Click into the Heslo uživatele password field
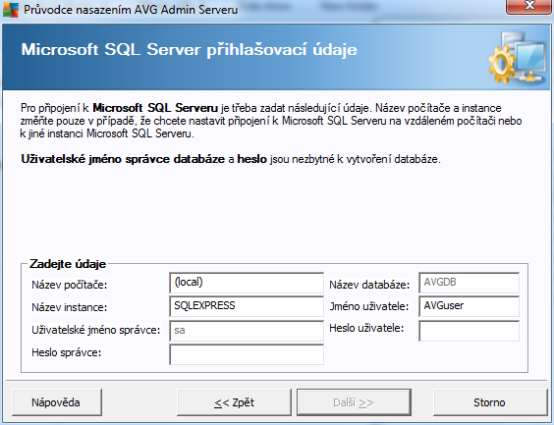 pos(469,331)
